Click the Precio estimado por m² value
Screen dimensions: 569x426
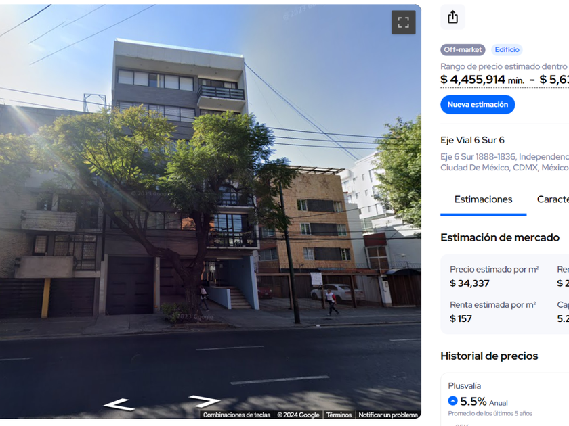469,283
